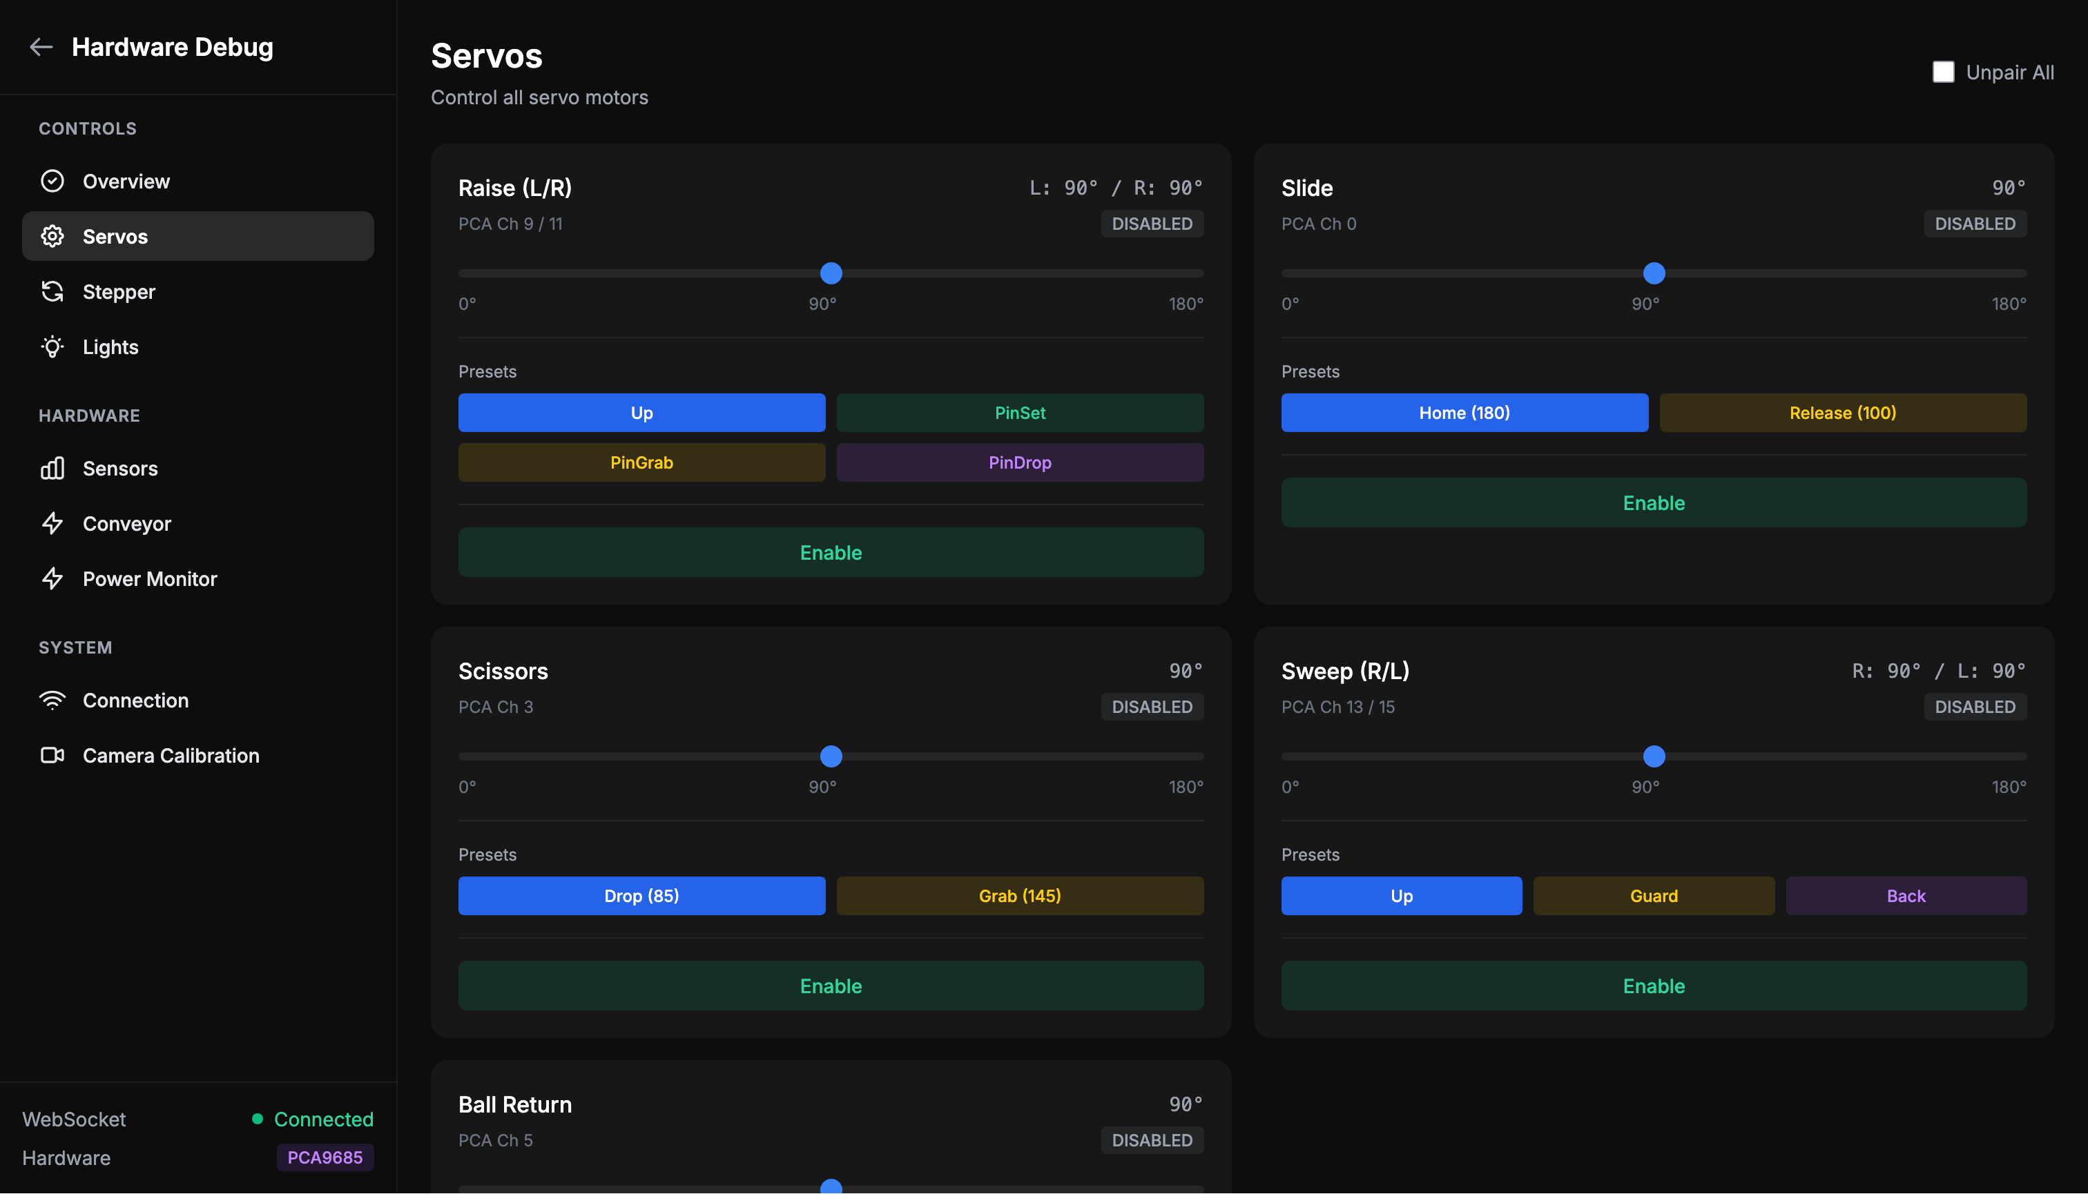Click the Connection wifi icon
2088x1194 pixels.
(x=52, y=701)
